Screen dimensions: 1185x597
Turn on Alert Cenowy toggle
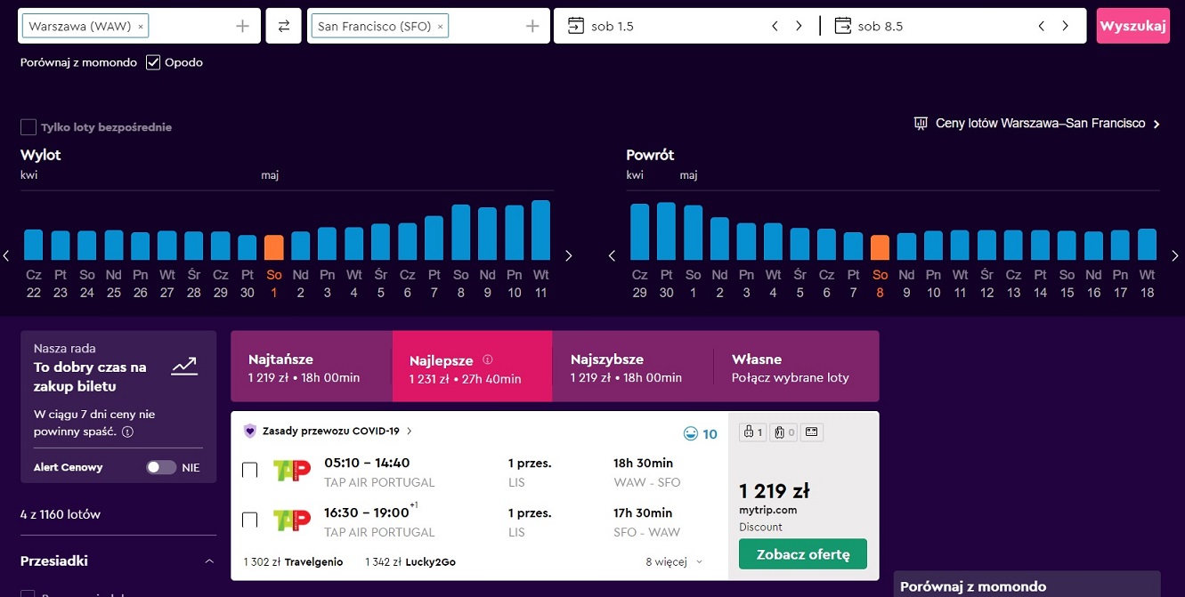pyautogui.click(x=161, y=467)
